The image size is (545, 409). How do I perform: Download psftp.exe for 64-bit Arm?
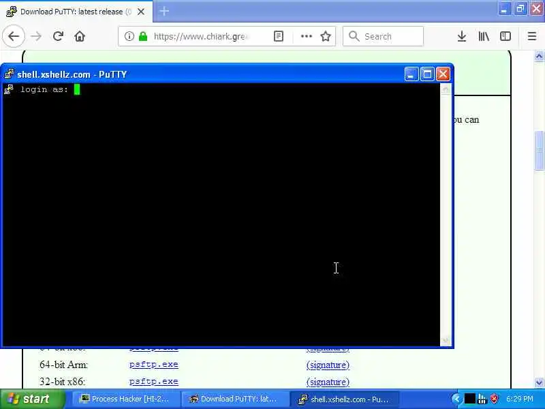pos(154,365)
